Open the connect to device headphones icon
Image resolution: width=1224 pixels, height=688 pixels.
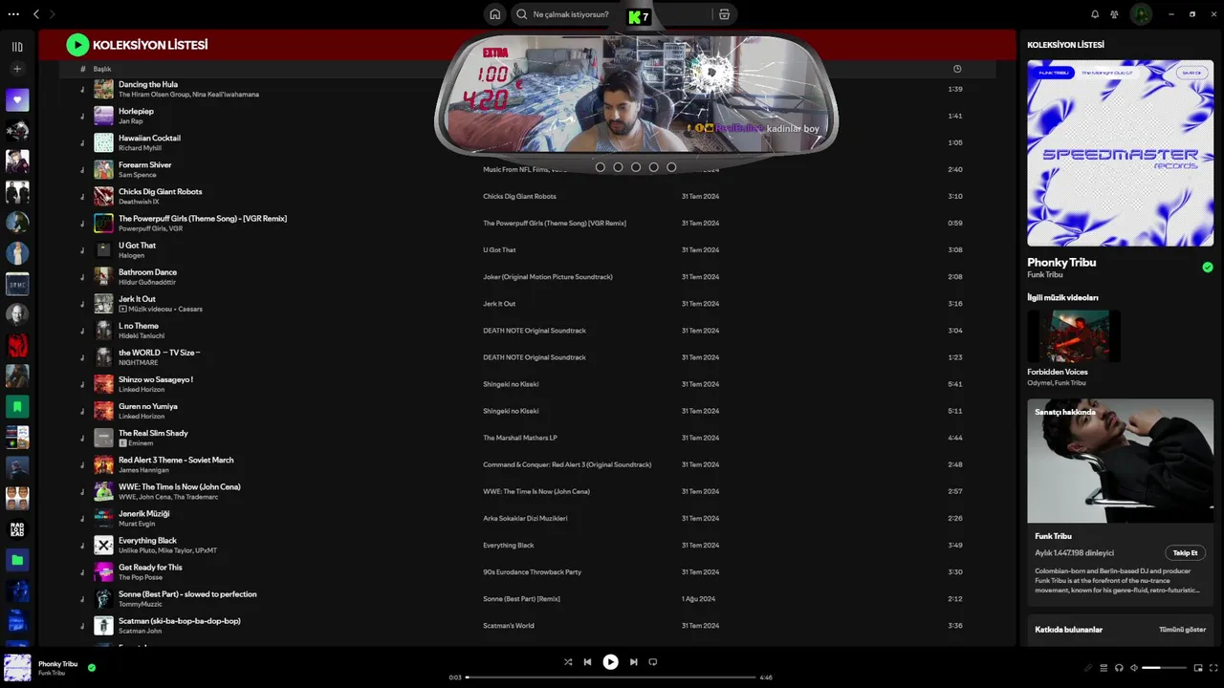[x=1119, y=668]
